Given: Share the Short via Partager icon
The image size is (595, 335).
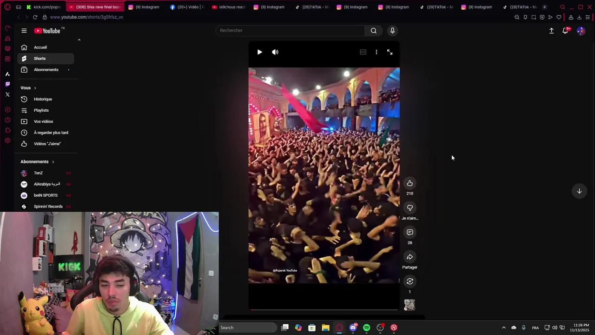Looking at the screenshot, I should pos(410,257).
